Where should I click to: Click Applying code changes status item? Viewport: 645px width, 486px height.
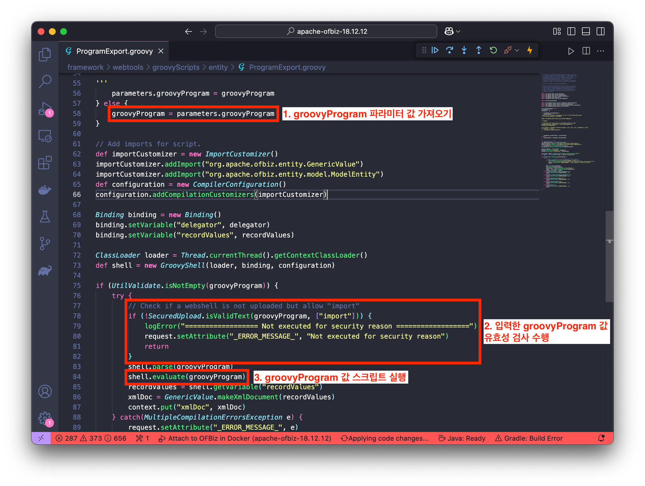pyautogui.click(x=385, y=438)
